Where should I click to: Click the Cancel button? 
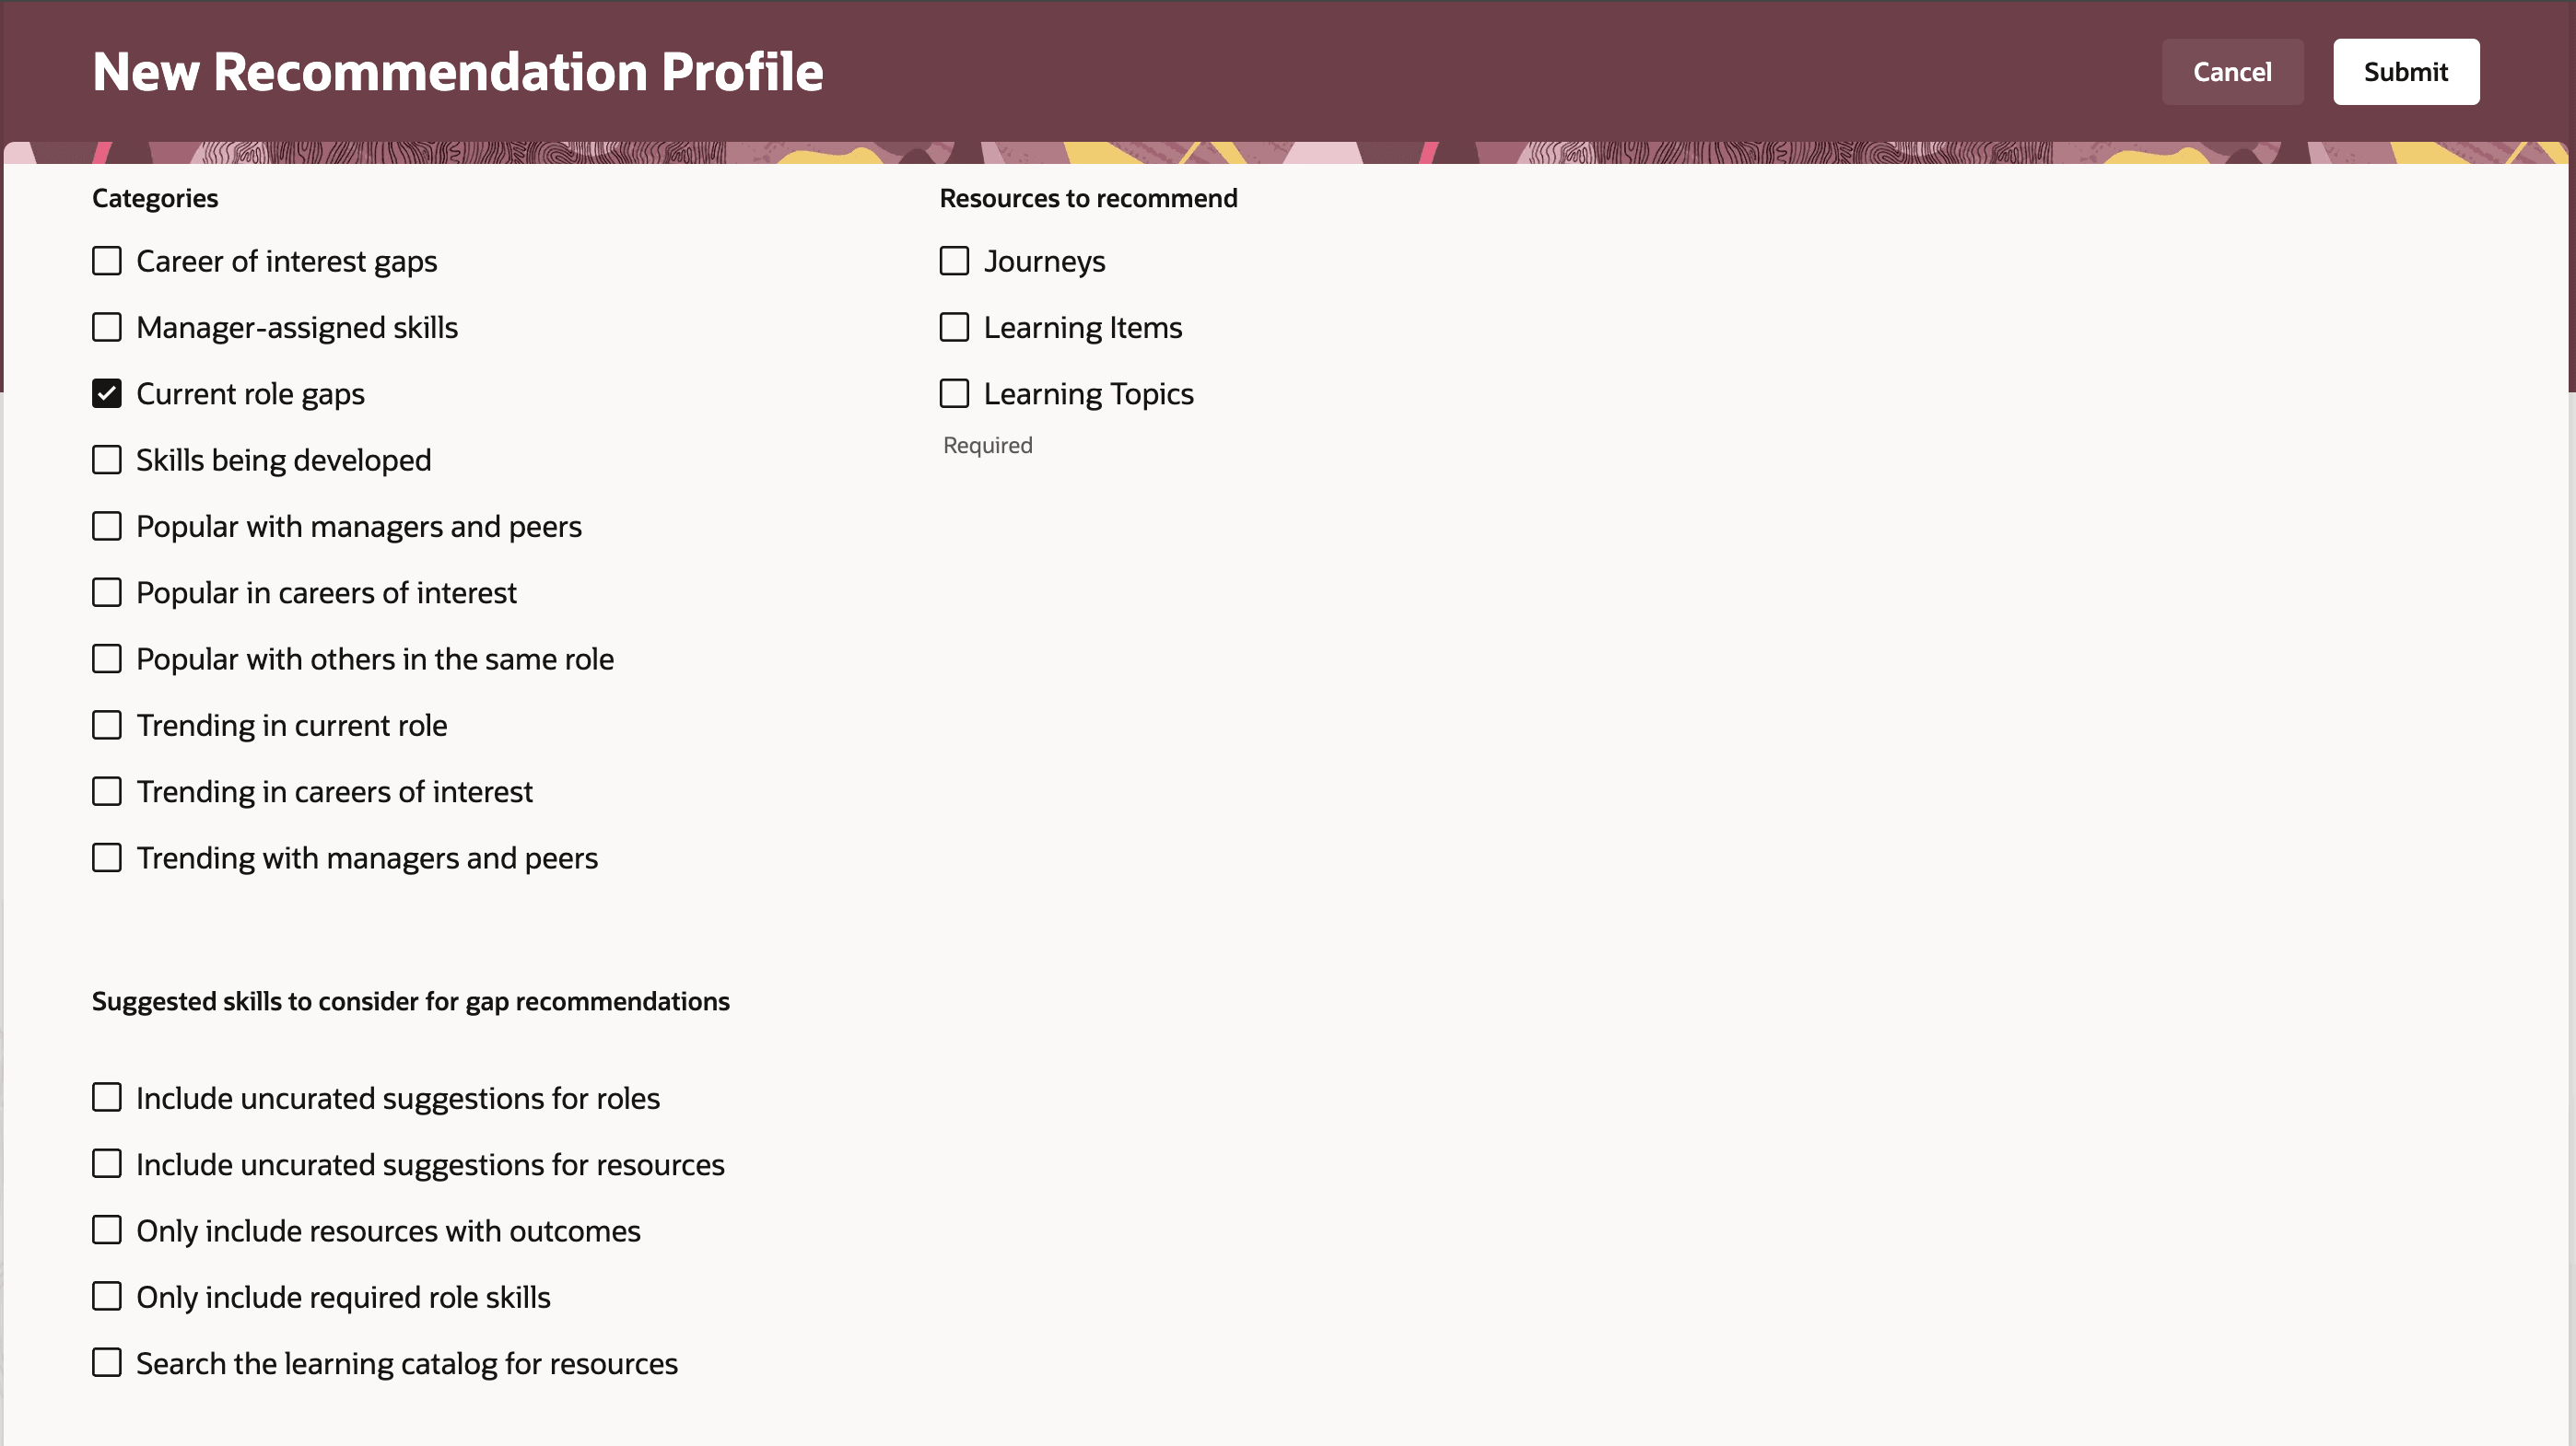click(x=2231, y=72)
